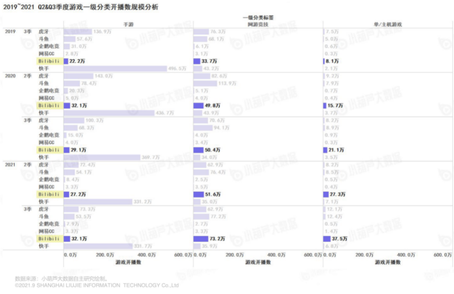Click the 331.2万 value for 快手
This screenshot has width=454, height=294.
click(143, 202)
